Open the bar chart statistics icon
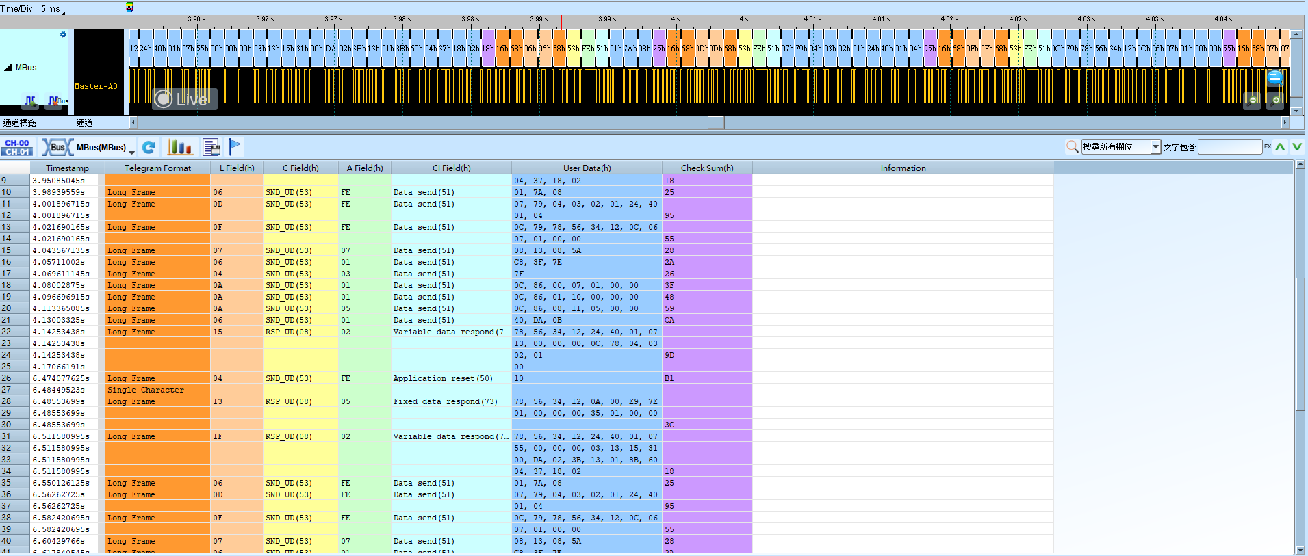 [x=180, y=147]
